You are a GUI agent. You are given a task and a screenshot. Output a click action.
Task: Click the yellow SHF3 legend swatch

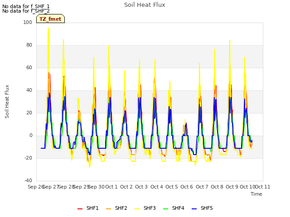(137, 209)
